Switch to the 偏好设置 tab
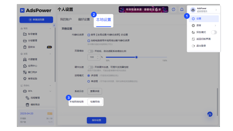The height and width of the screenshot is (131, 233). 84,19
